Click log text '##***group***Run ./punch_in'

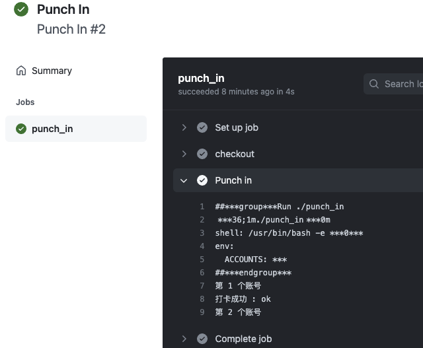coord(280,207)
